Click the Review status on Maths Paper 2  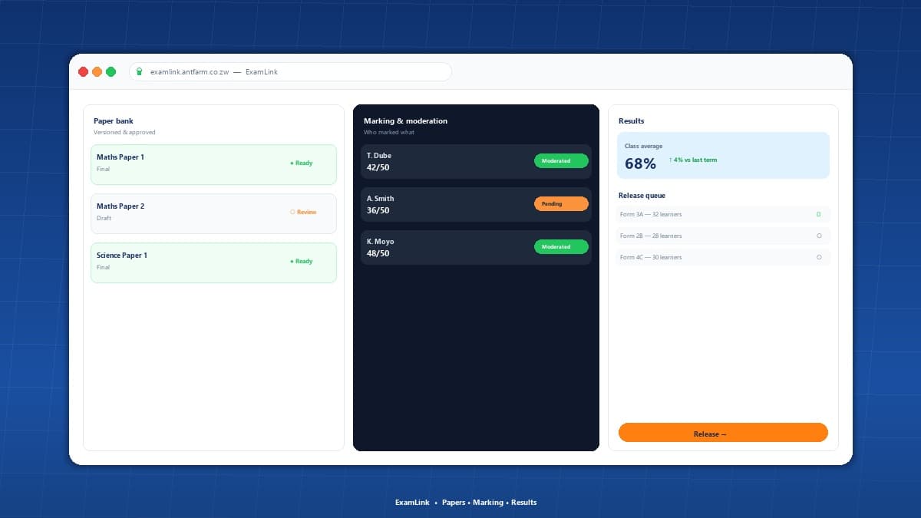coord(303,213)
